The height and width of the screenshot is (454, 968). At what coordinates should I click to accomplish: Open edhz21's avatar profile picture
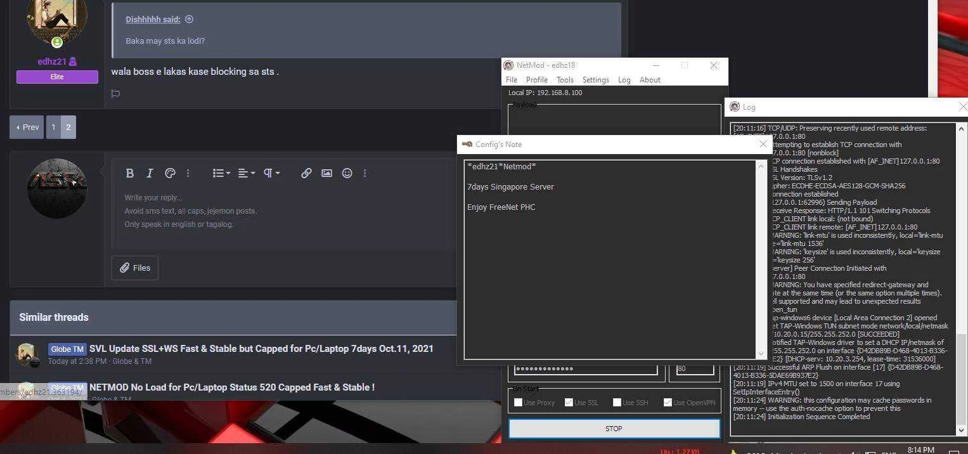click(57, 19)
